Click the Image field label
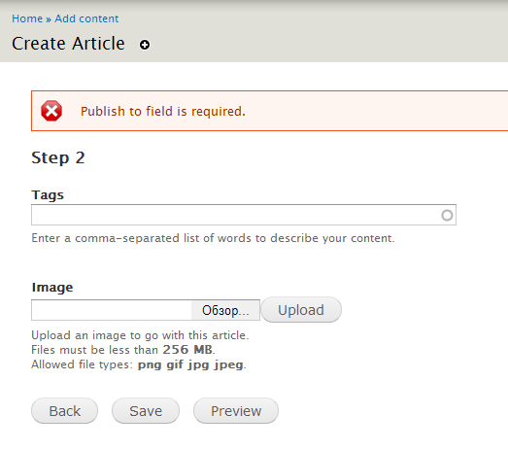Viewport: 508px width, 450px height. (52, 288)
